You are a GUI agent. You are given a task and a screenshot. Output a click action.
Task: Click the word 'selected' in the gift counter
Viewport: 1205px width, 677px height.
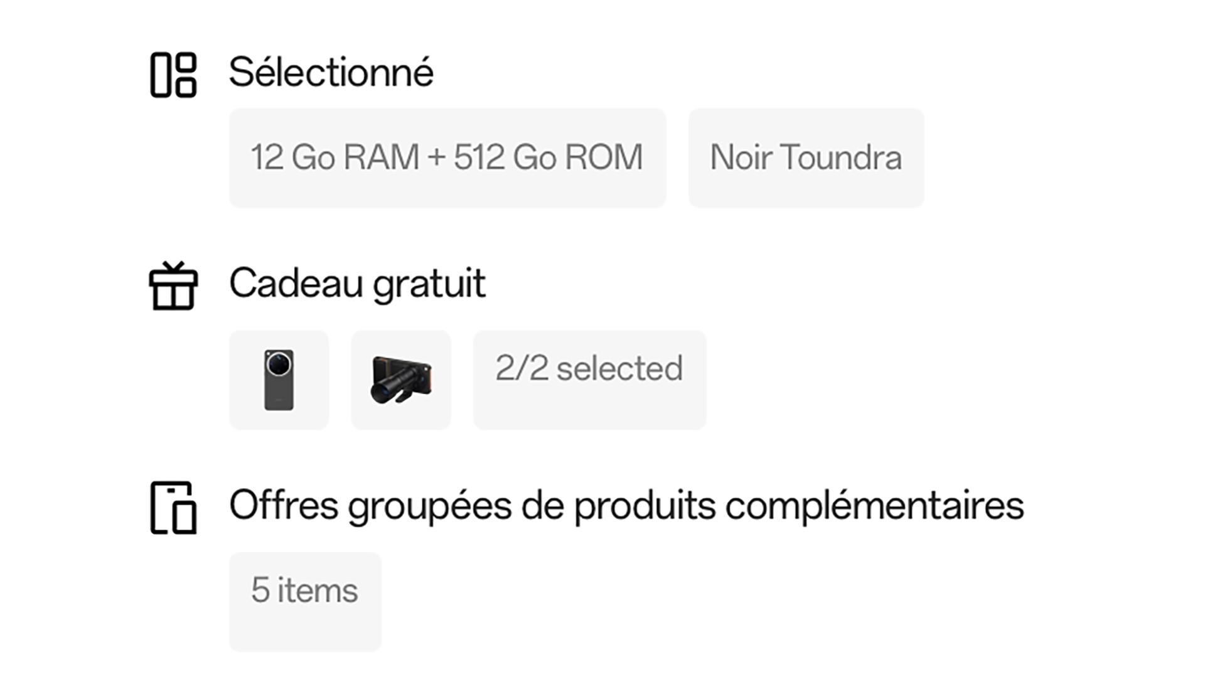pos(619,368)
